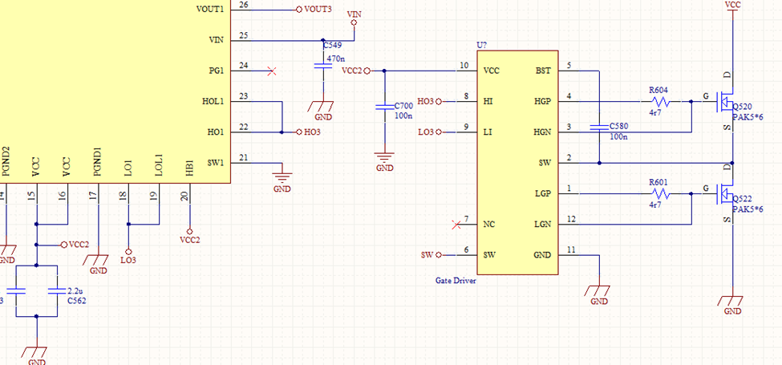
Task: Click the no-connect X on NC pin 7
Action: click(456, 225)
